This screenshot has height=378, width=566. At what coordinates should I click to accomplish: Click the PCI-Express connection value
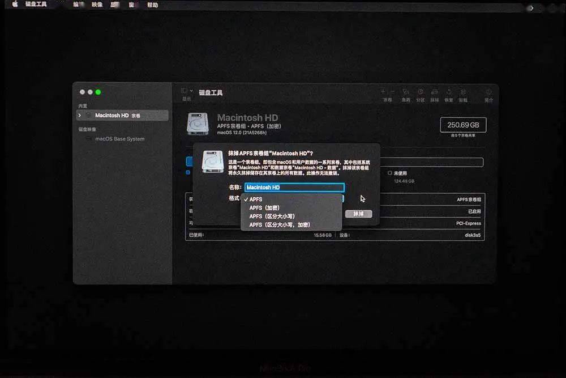pyautogui.click(x=469, y=223)
